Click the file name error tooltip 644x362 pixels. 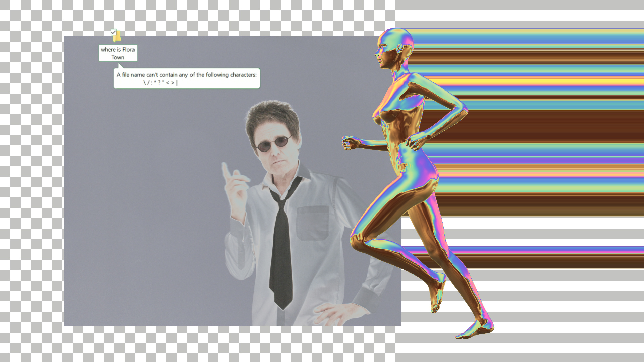(186, 75)
